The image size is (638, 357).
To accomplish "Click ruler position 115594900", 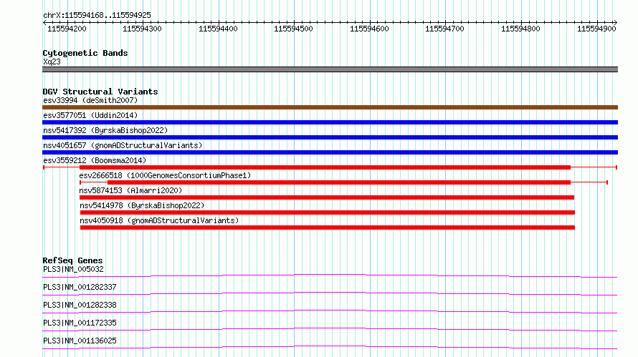I will [x=596, y=29].
